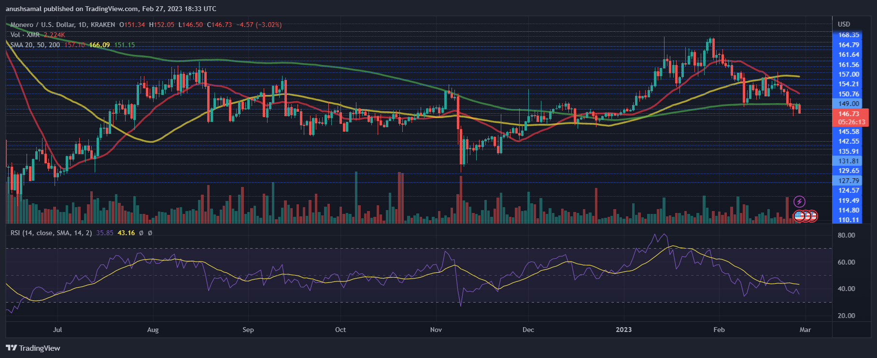This screenshot has height=358, width=877.
Task: Click the green SMA value 151.15
Action: tap(125, 45)
